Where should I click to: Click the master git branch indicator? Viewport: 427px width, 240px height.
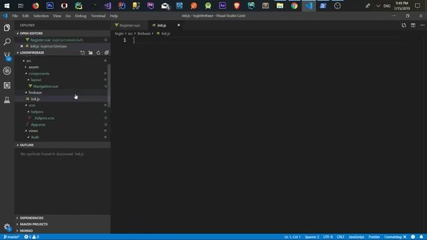(11, 237)
